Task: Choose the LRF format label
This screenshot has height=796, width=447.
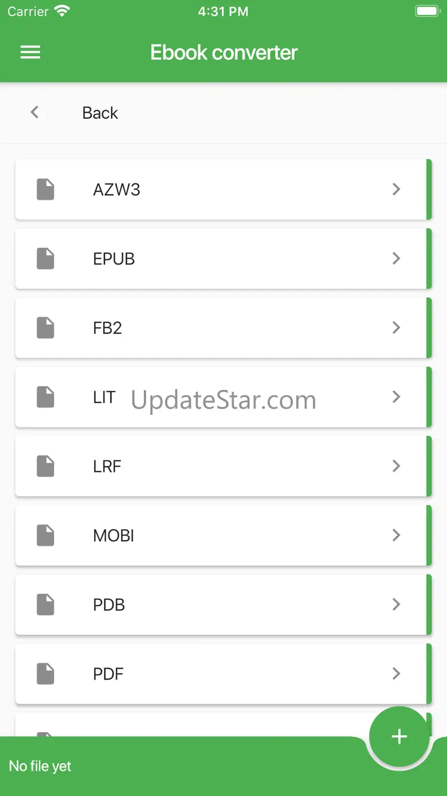Action: (107, 466)
